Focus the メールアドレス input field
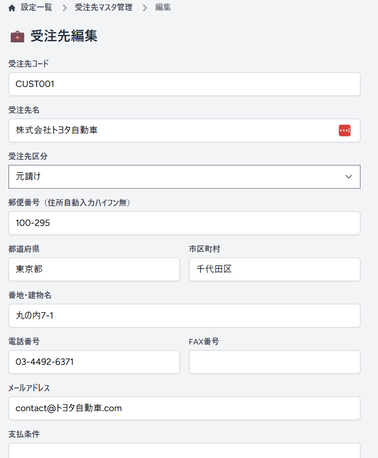This screenshot has height=458, width=378. click(x=184, y=408)
